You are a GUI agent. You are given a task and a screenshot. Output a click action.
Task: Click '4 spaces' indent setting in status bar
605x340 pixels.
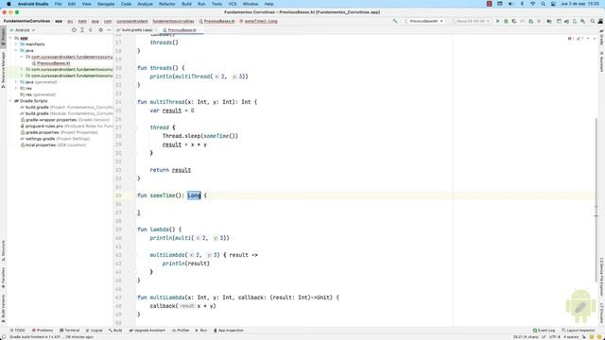coord(571,337)
